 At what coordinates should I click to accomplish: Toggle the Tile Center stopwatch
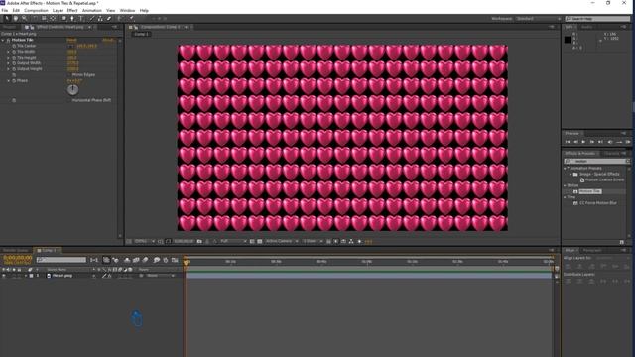click(14, 46)
